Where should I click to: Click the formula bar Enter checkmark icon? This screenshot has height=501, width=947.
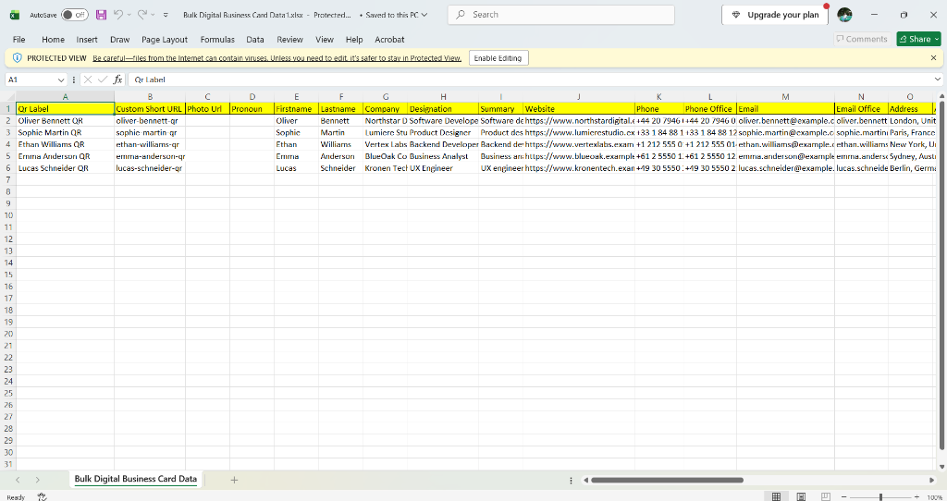(102, 79)
